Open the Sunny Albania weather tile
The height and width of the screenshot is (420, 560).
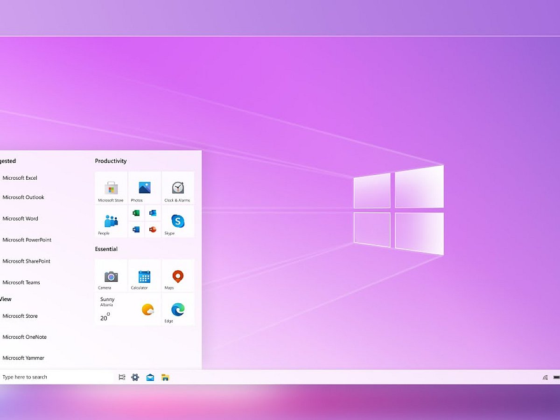128,309
